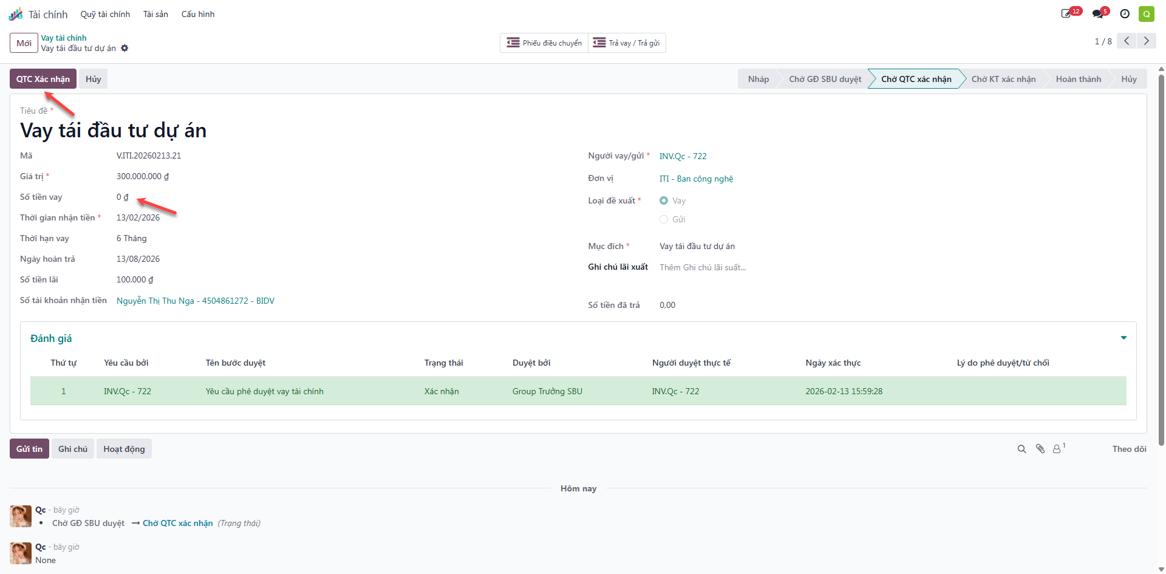This screenshot has height=574, width=1166.
Task: Open ITI - Ban công nghệ unit link
Action: [x=696, y=179]
